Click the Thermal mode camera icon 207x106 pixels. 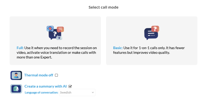pos(16,75)
